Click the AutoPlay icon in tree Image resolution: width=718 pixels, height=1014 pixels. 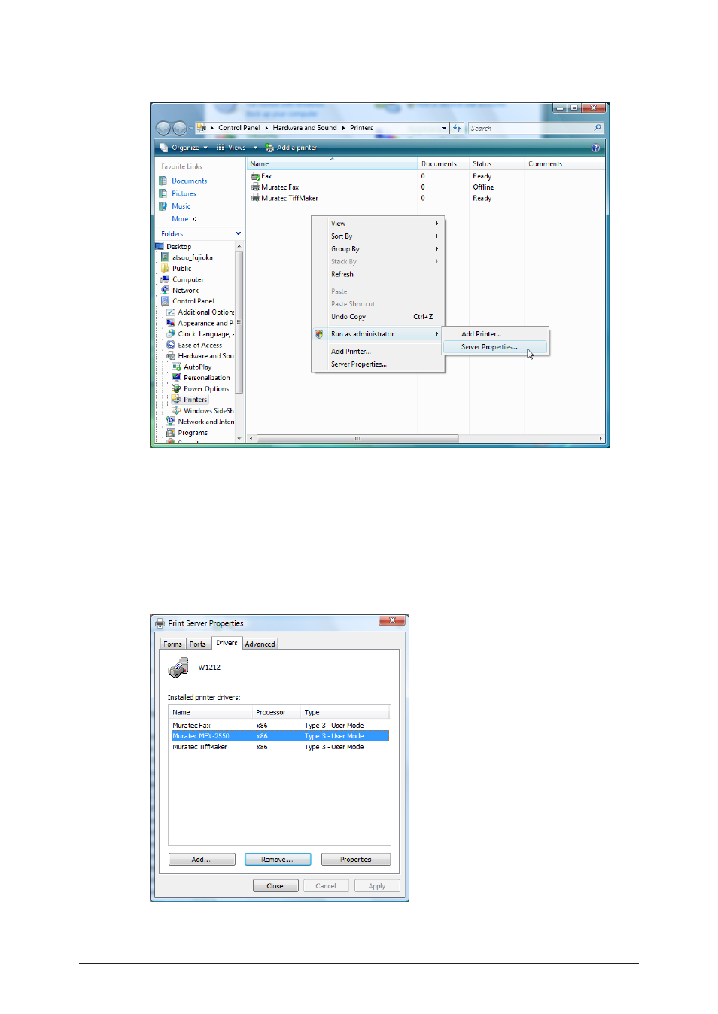click(177, 367)
